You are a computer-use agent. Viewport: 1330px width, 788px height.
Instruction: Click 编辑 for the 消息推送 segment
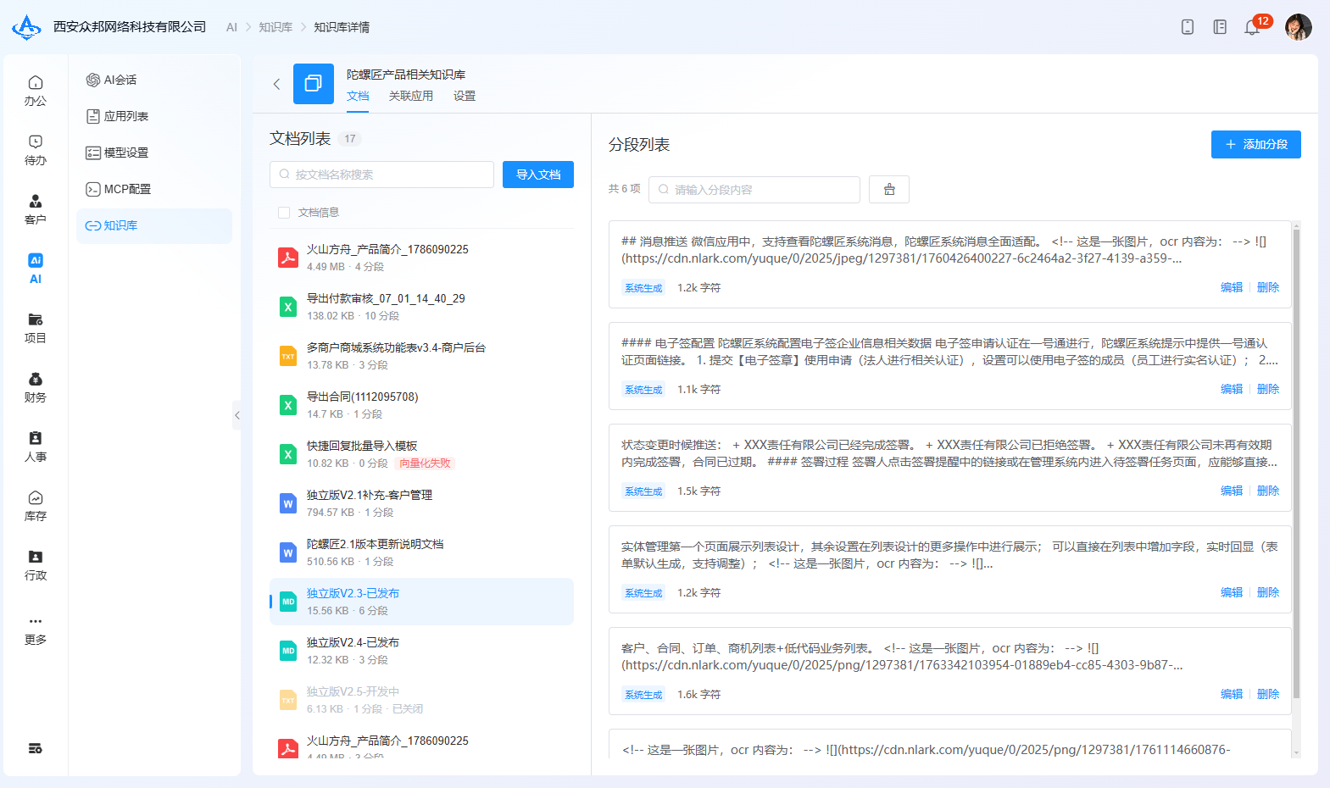pyautogui.click(x=1232, y=288)
